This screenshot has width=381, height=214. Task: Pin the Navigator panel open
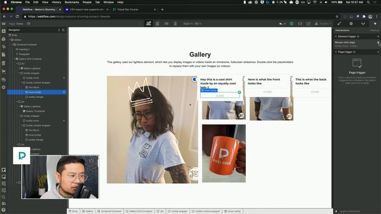tap(64, 30)
